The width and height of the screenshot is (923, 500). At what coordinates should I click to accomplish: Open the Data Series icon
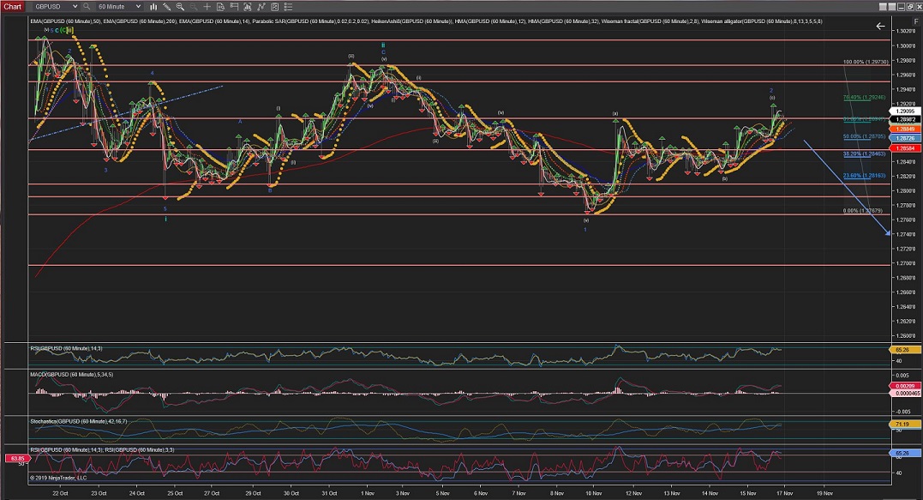[x=248, y=6]
